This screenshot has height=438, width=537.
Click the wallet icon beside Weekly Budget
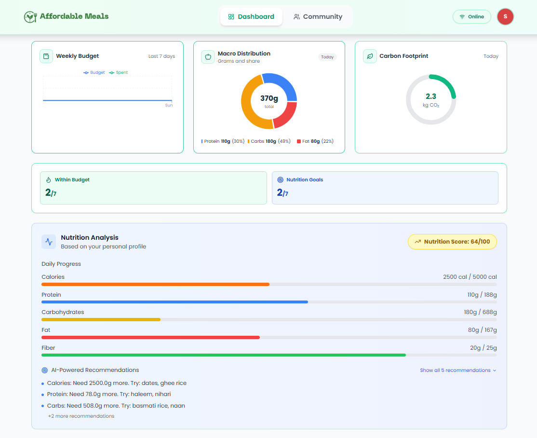[x=46, y=56]
